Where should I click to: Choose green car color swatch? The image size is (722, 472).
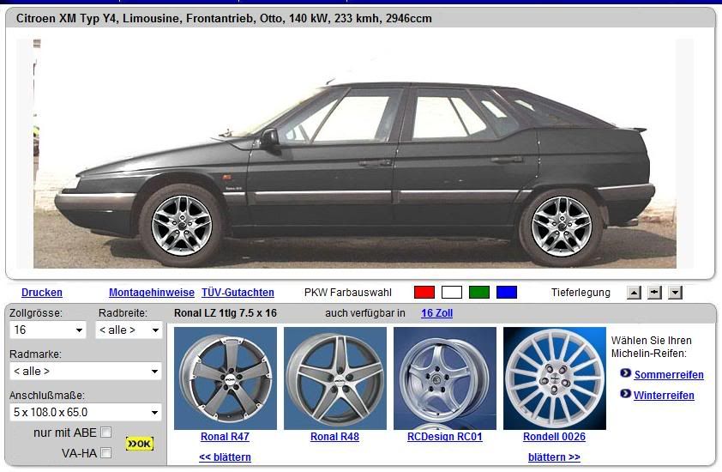click(x=478, y=293)
